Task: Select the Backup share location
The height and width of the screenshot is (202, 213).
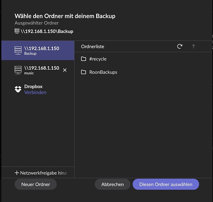Action: pos(38,50)
